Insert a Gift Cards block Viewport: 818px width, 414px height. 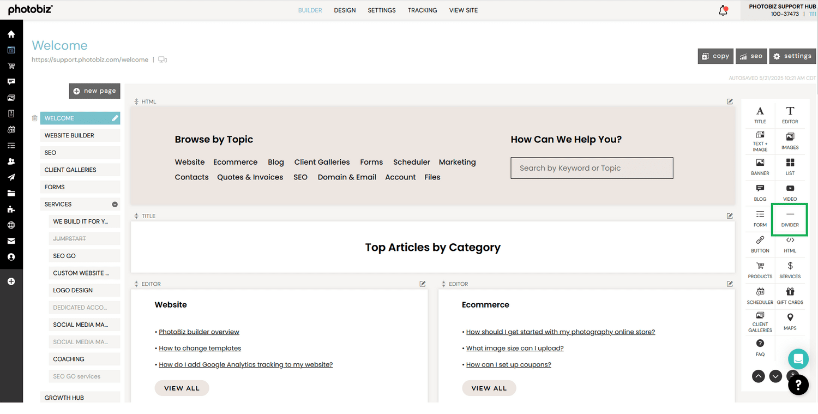[790, 296]
